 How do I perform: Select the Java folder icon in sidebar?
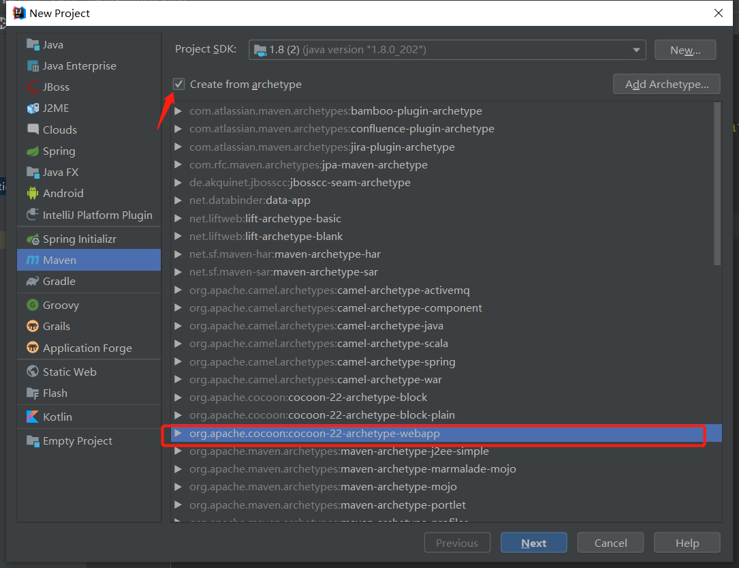point(33,45)
